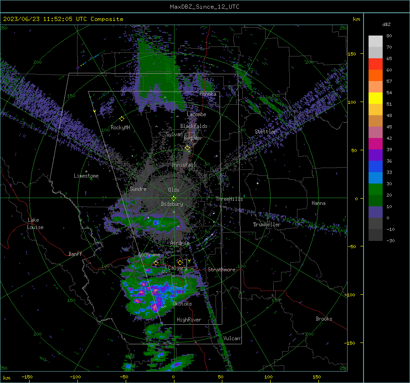Click the MaxDBZ_Since_12_UTC title
Image resolution: width=410 pixels, height=383 pixels.
click(x=205, y=7)
